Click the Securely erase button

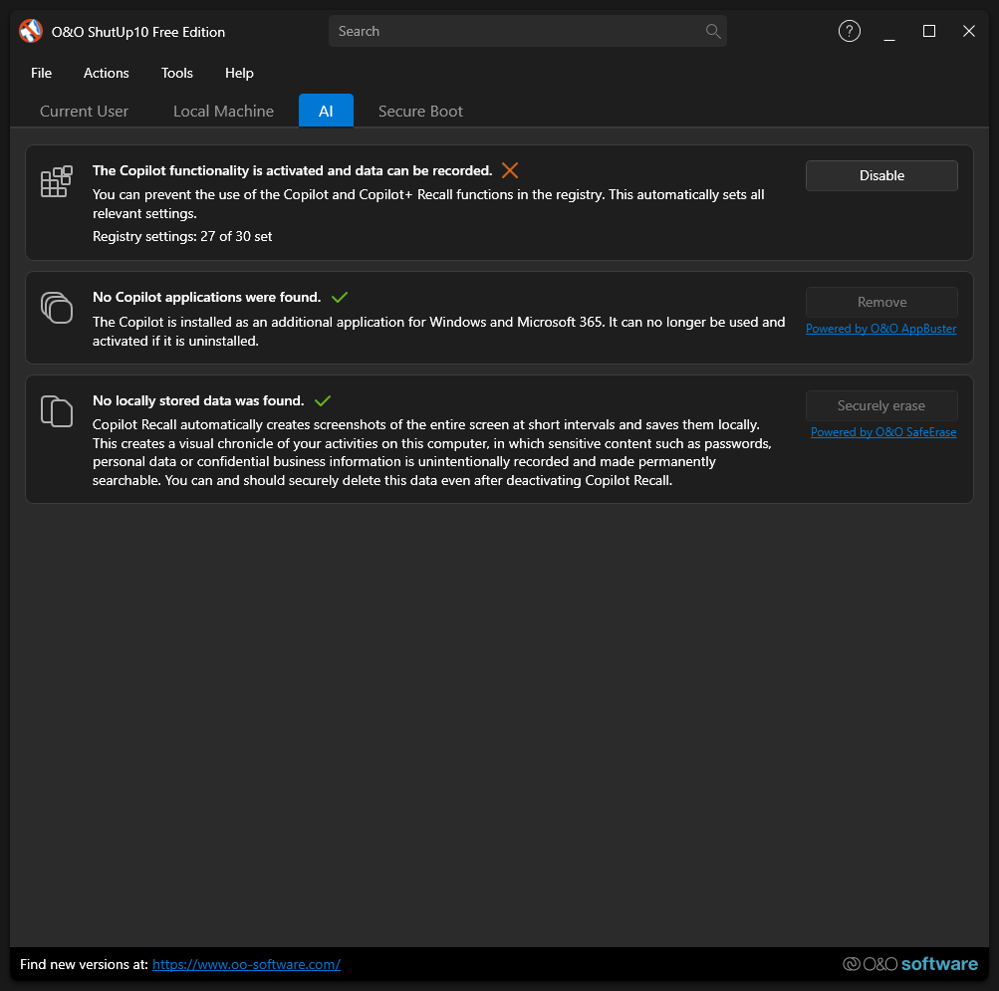click(881, 406)
